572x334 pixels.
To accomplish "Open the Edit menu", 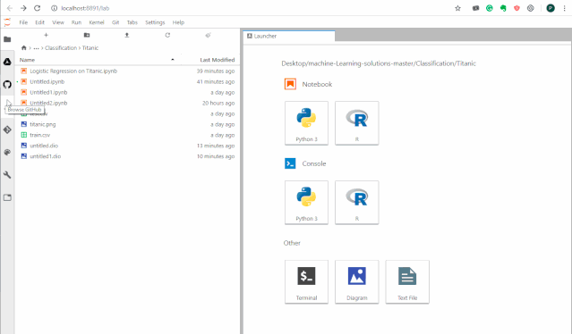I will (x=39, y=22).
